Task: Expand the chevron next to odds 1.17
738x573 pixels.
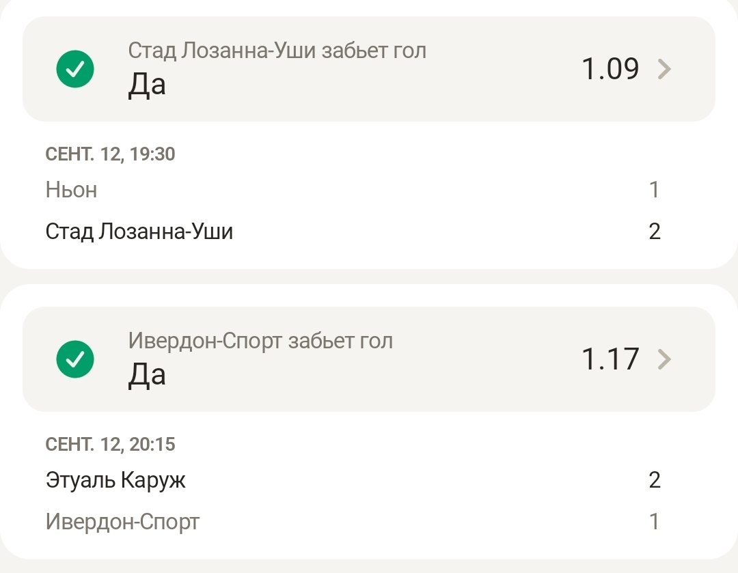Action: coord(664,359)
